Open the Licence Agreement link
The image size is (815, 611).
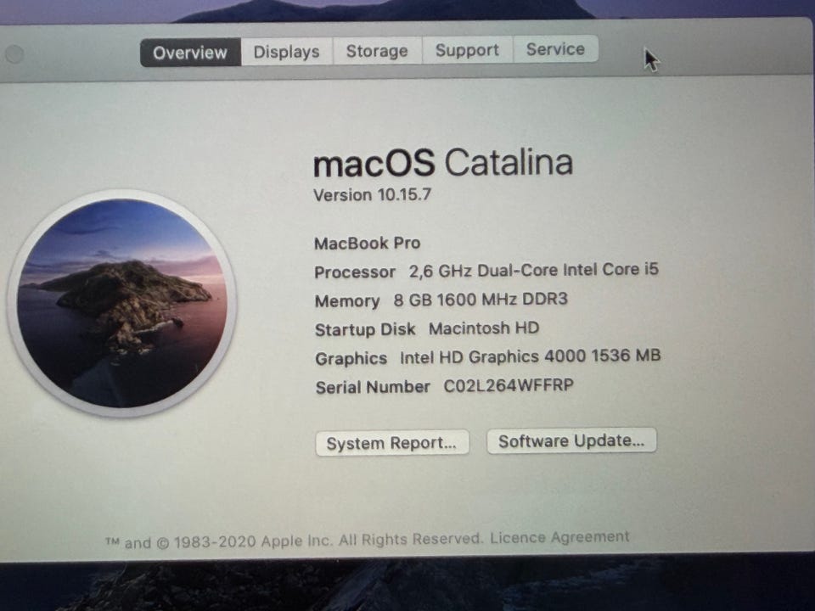click(x=559, y=536)
